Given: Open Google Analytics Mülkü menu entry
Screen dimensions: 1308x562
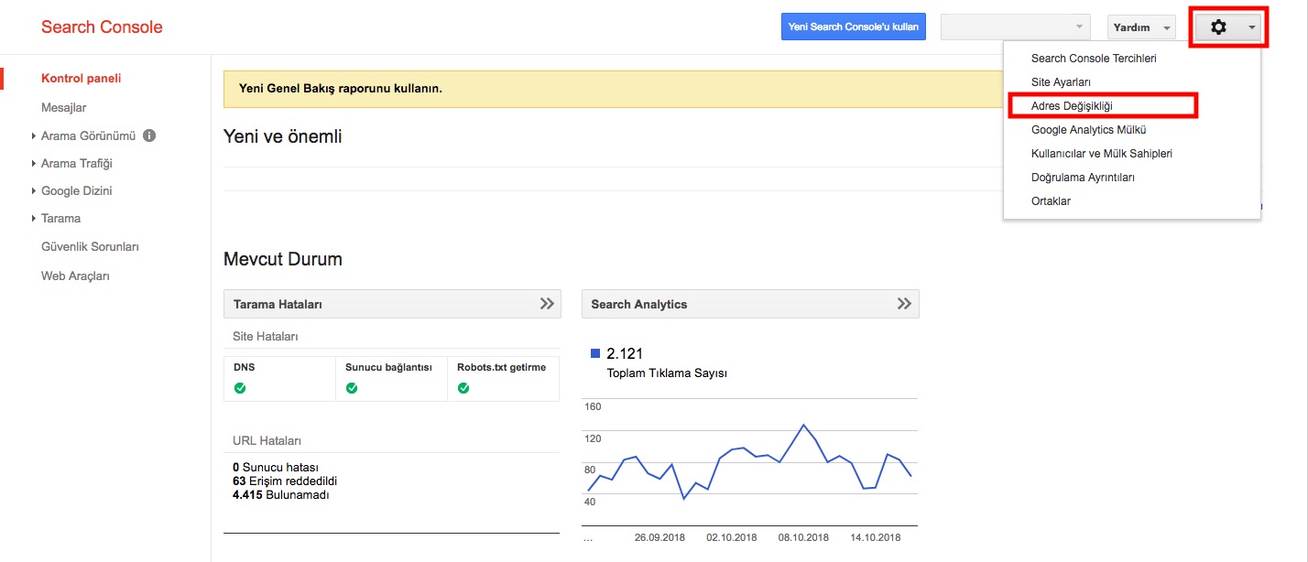Looking at the screenshot, I should (1088, 130).
